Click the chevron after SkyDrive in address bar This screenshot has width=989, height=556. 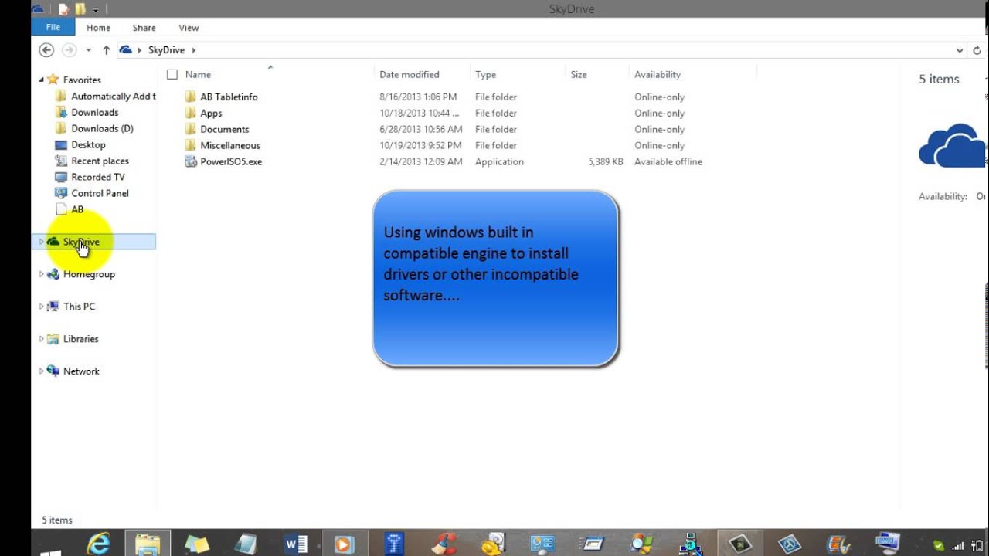coord(193,50)
